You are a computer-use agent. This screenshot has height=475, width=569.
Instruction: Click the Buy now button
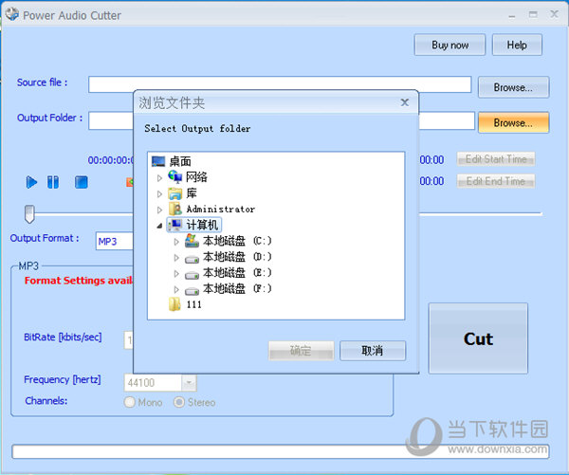click(450, 45)
